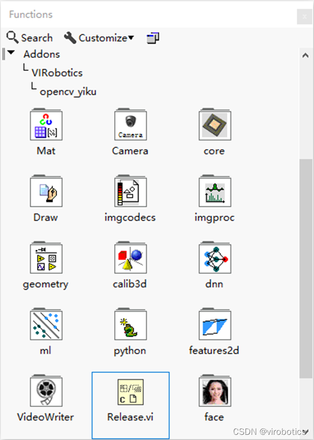The width and height of the screenshot is (314, 440).
Task: Click the Search button
Action: (x=30, y=37)
